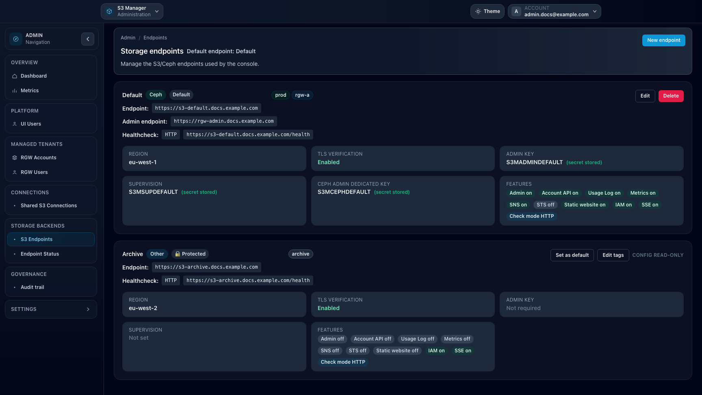The width and height of the screenshot is (702, 395).
Task: Click the S3 Manager cube icon
Action: (109, 11)
